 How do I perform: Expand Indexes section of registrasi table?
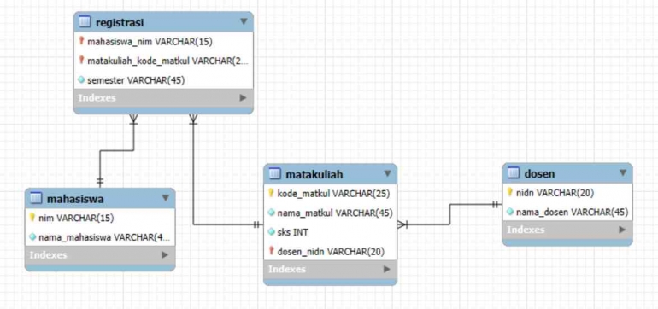[243, 97]
